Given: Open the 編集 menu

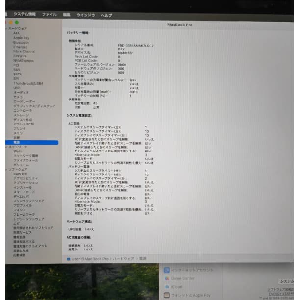Looking at the screenshot, I should pyautogui.click(x=67, y=15).
